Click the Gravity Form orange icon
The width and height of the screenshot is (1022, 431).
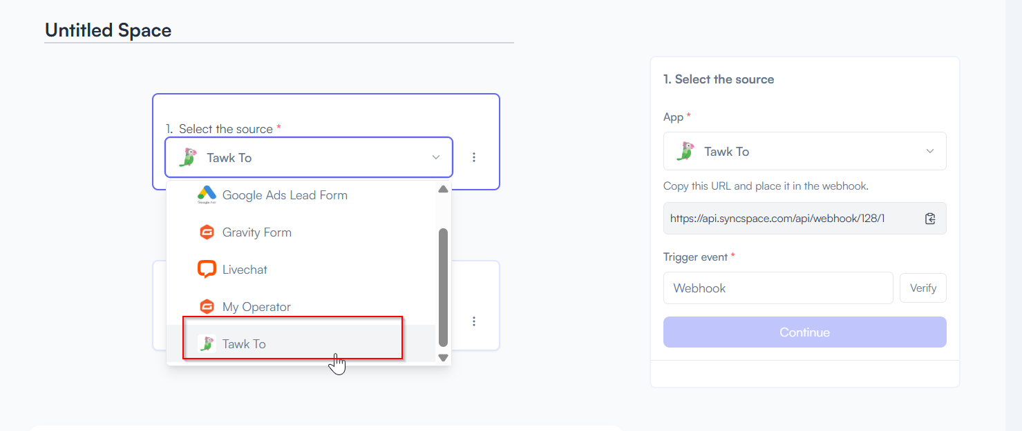coord(207,232)
